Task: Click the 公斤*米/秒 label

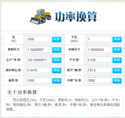Action: pyautogui.click(x=13, y=60)
